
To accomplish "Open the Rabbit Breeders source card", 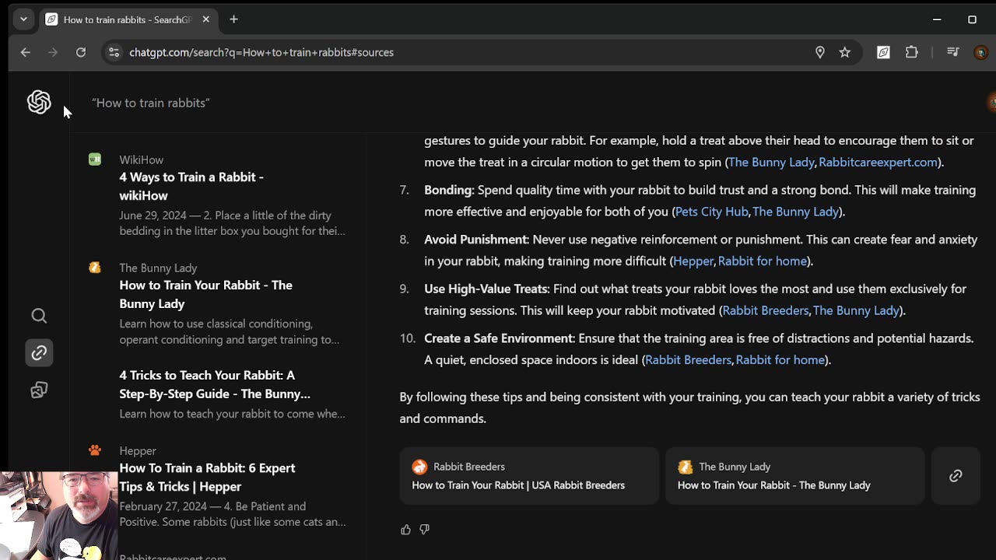I will click(529, 476).
